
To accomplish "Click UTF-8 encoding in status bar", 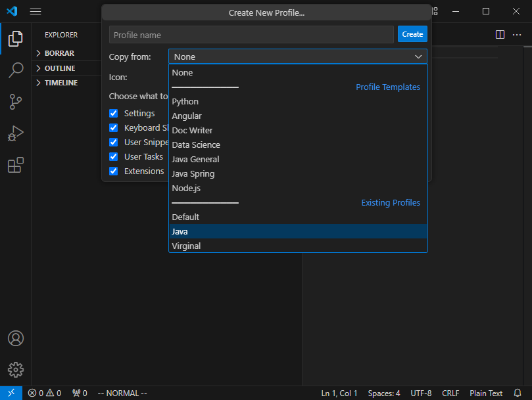I will (x=421, y=393).
